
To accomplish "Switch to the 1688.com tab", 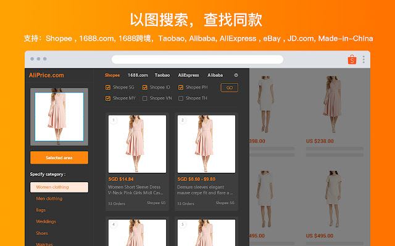I will tap(138, 75).
